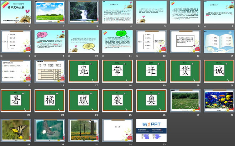Select slide 27 with grassland sheep photo

[185, 101]
